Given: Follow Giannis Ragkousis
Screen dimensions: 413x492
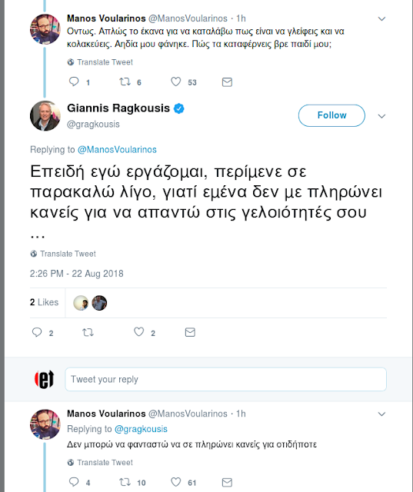Looking at the screenshot, I should [331, 115].
